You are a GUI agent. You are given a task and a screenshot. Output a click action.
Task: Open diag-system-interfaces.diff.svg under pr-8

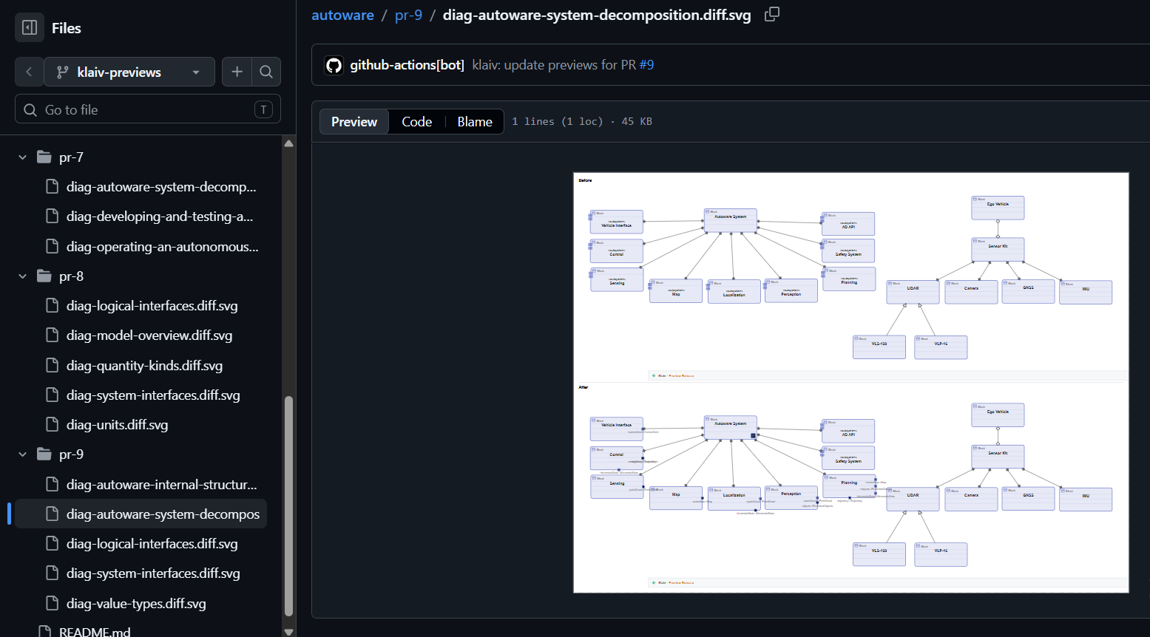(x=152, y=395)
